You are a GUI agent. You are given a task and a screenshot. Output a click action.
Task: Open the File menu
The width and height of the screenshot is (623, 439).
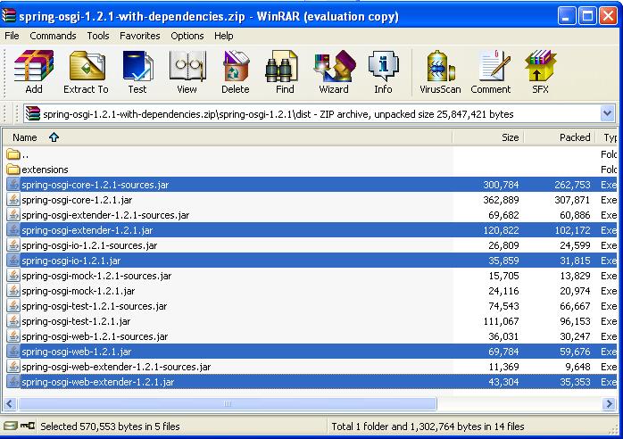[x=12, y=36]
